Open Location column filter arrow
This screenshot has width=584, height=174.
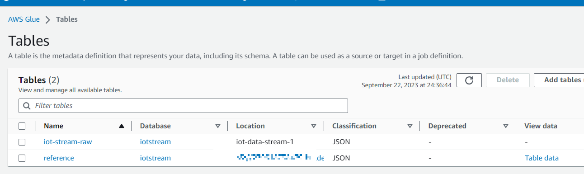(x=314, y=126)
